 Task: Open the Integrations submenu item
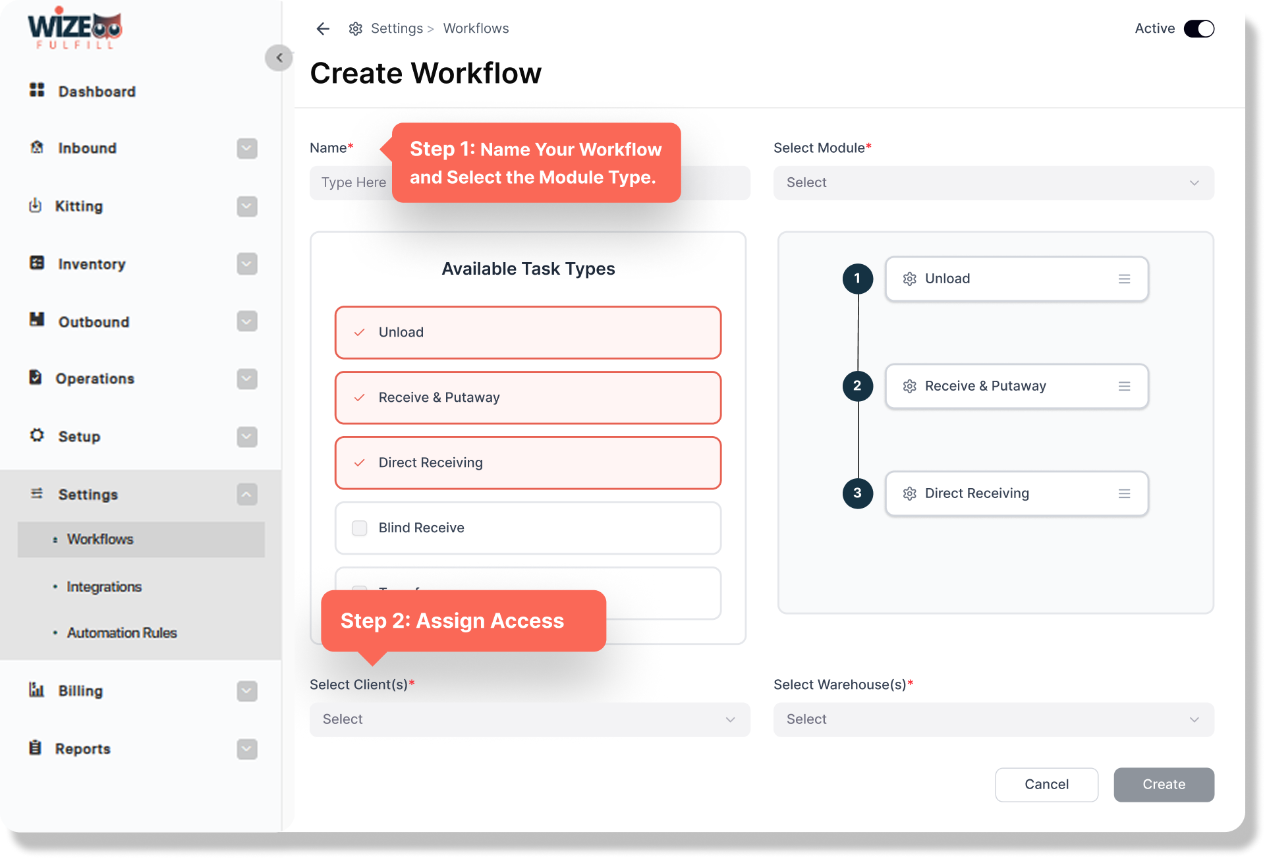point(104,587)
